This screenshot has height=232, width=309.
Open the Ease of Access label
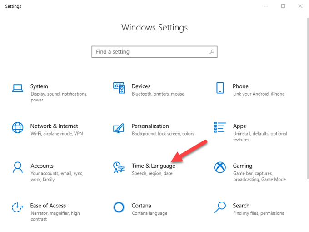tap(48, 206)
